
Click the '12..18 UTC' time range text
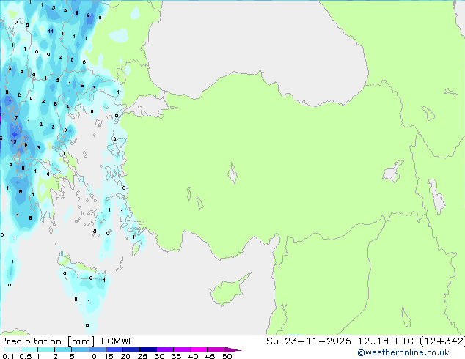point(385,341)
